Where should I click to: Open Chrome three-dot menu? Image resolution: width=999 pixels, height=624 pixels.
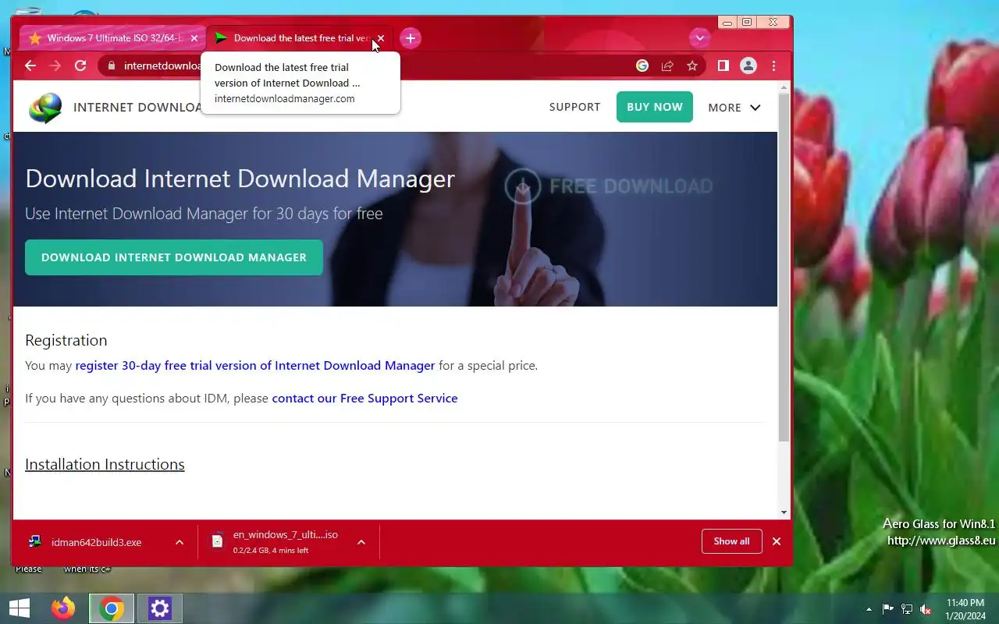(773, 66)
